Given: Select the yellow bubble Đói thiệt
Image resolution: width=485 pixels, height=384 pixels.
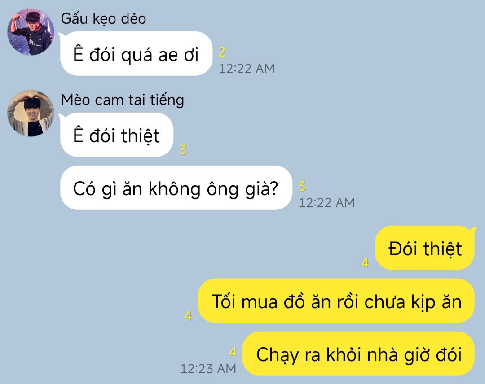Looking at the screenshot, I should (x=425, y=248).
